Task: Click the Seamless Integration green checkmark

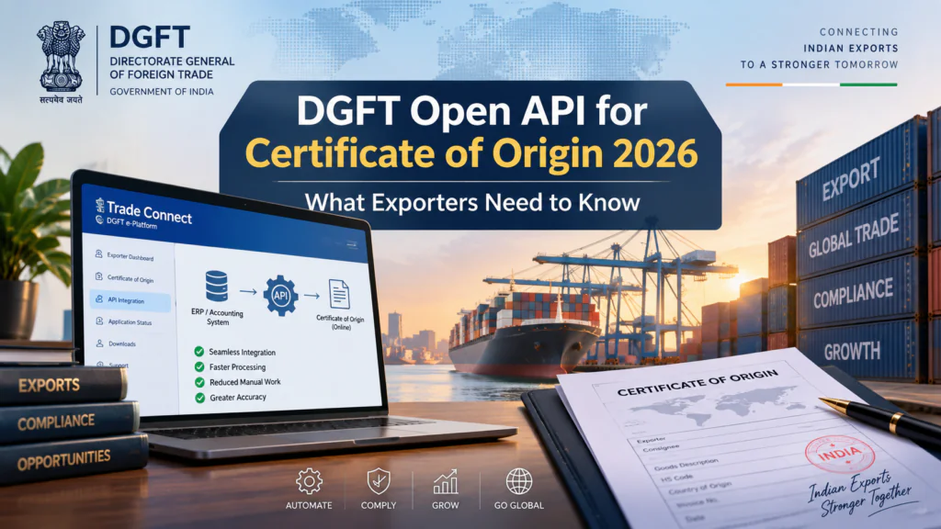Action: click(198, 352)
